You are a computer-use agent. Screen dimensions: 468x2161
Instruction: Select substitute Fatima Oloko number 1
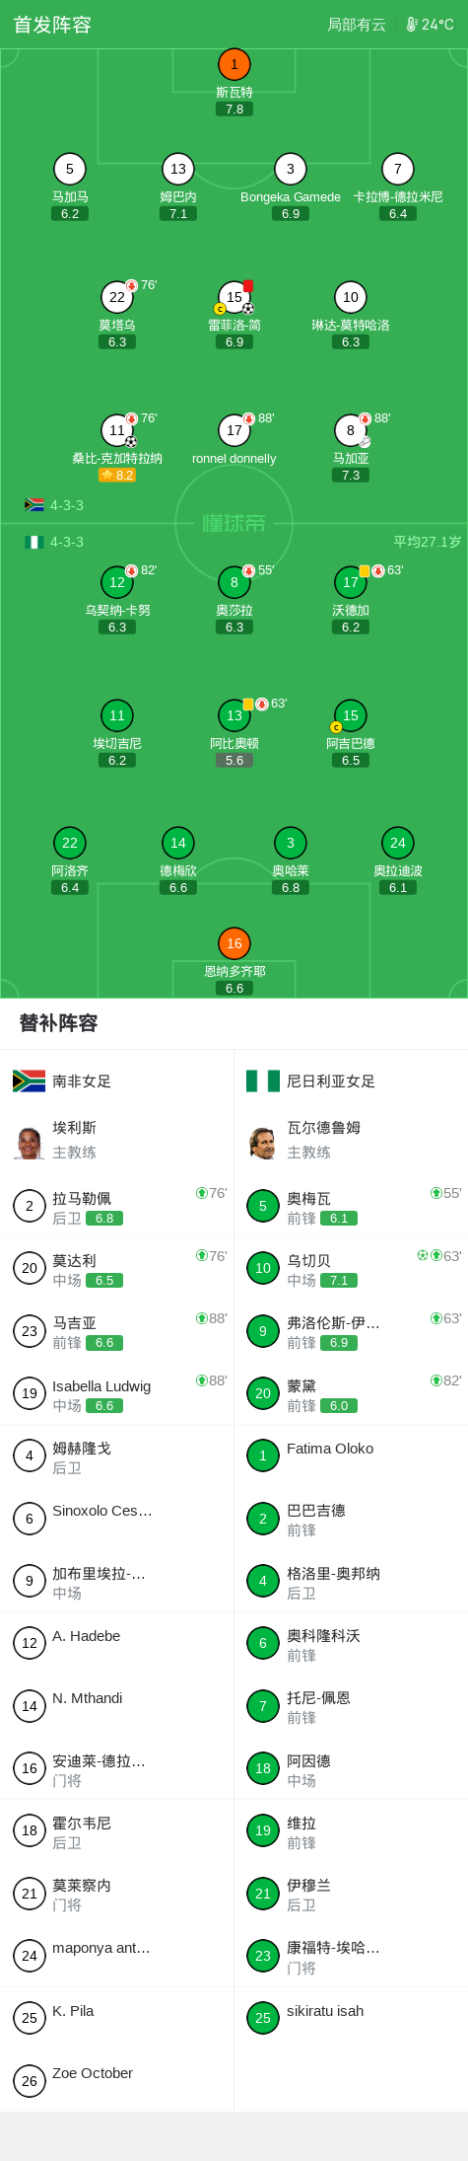pyautogui.click(x=351, y=1456)
